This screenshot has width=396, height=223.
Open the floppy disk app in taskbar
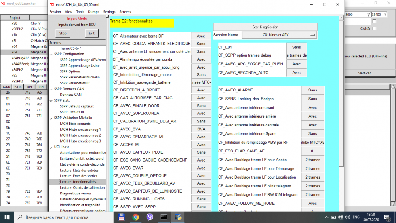122,217
